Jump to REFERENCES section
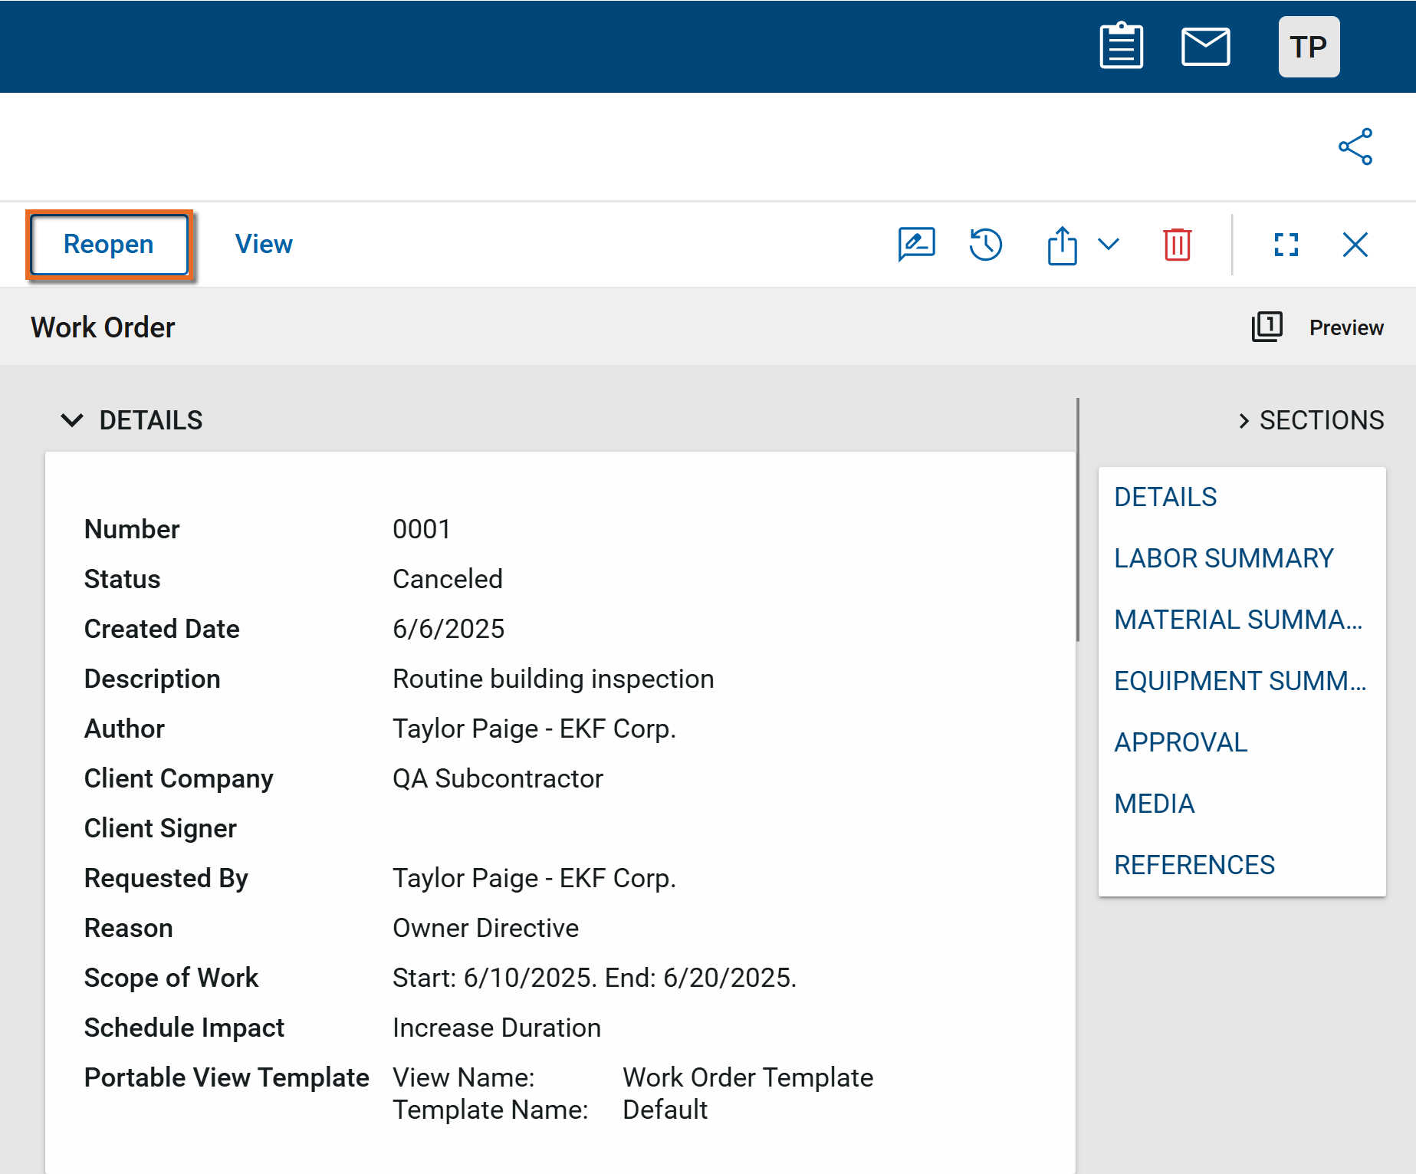 click(x=1194, y=865)
